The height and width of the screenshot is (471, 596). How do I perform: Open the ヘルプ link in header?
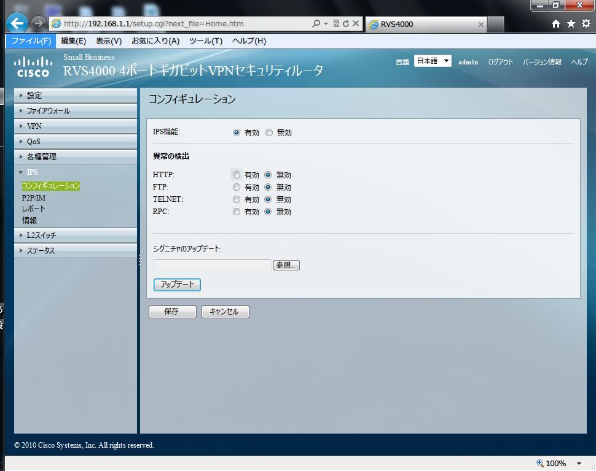[x=579, y=62]
